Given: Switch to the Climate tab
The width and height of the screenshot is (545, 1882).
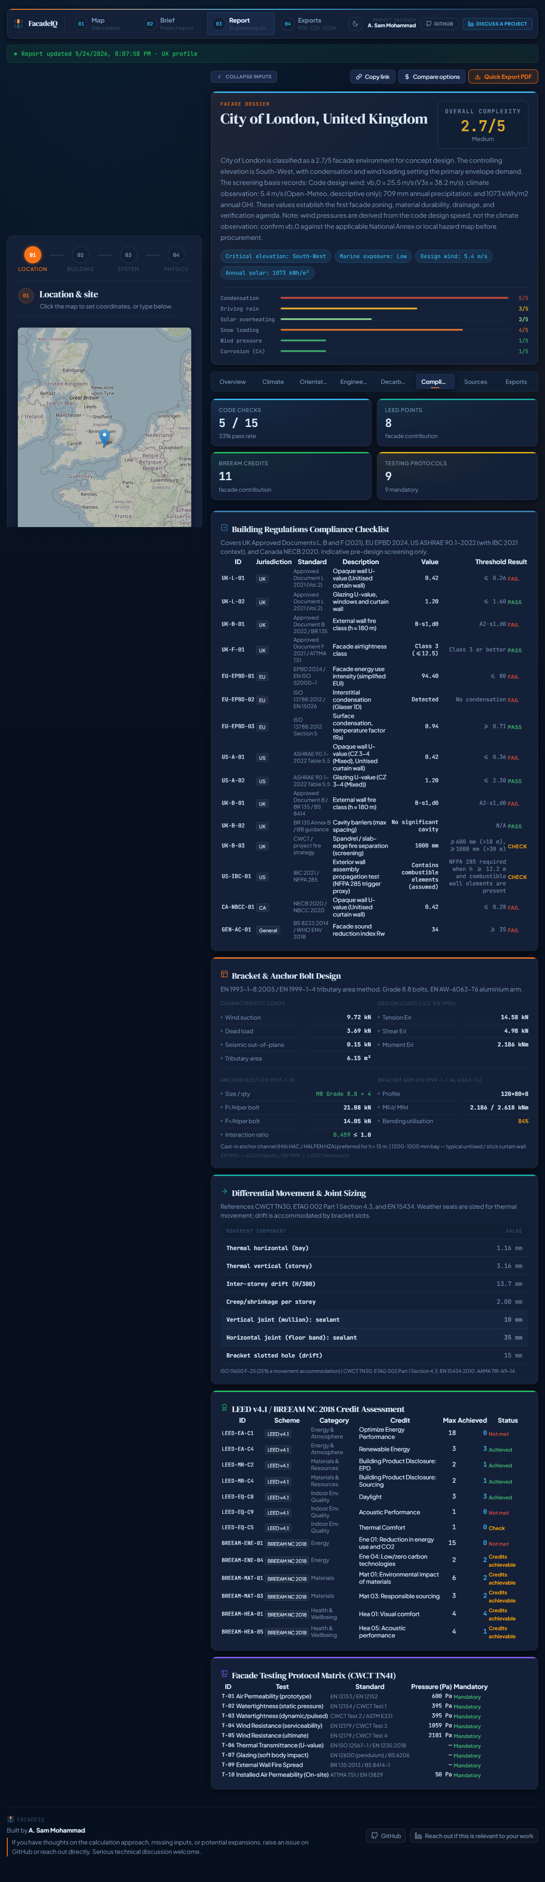Looking at the screenshot, I should point(273,382).
